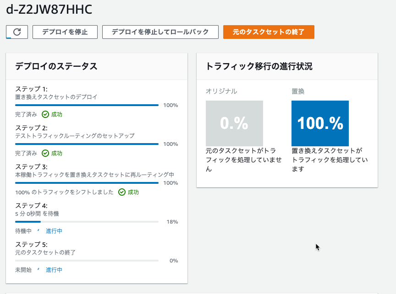Click the 進行中 status link under Step 5

(x=54, y=270)
